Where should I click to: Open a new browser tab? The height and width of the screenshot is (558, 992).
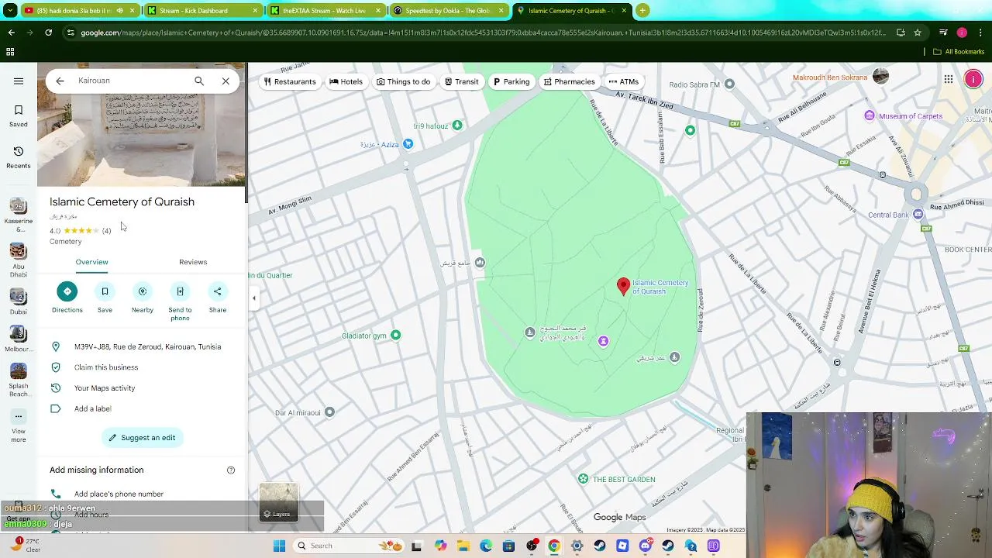(642, 11)
